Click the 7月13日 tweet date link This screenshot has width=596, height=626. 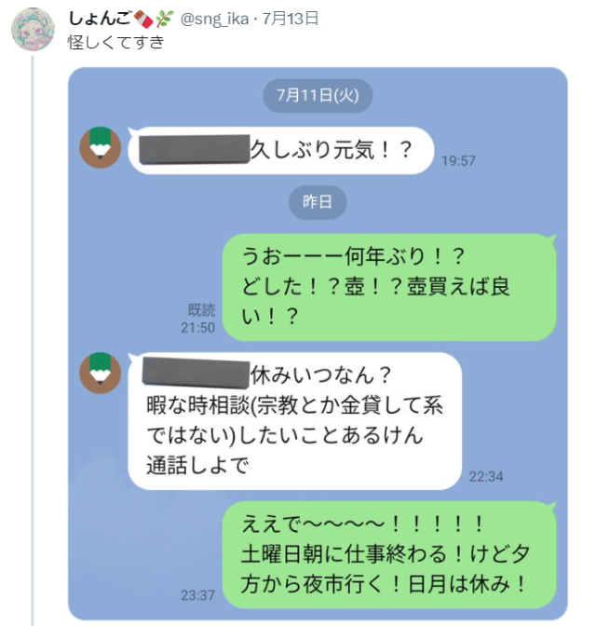tap(289, 18)
